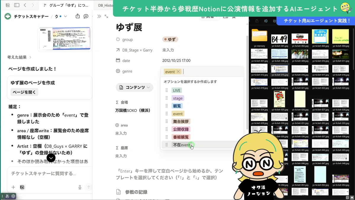Select the 公開収録 genre option

[181, 129]
